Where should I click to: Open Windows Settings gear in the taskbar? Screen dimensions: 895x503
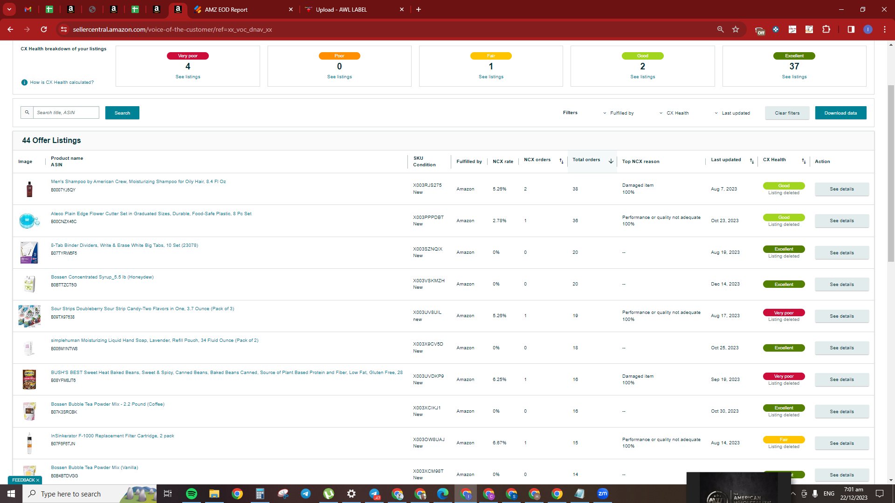click(x=351, y=494)
